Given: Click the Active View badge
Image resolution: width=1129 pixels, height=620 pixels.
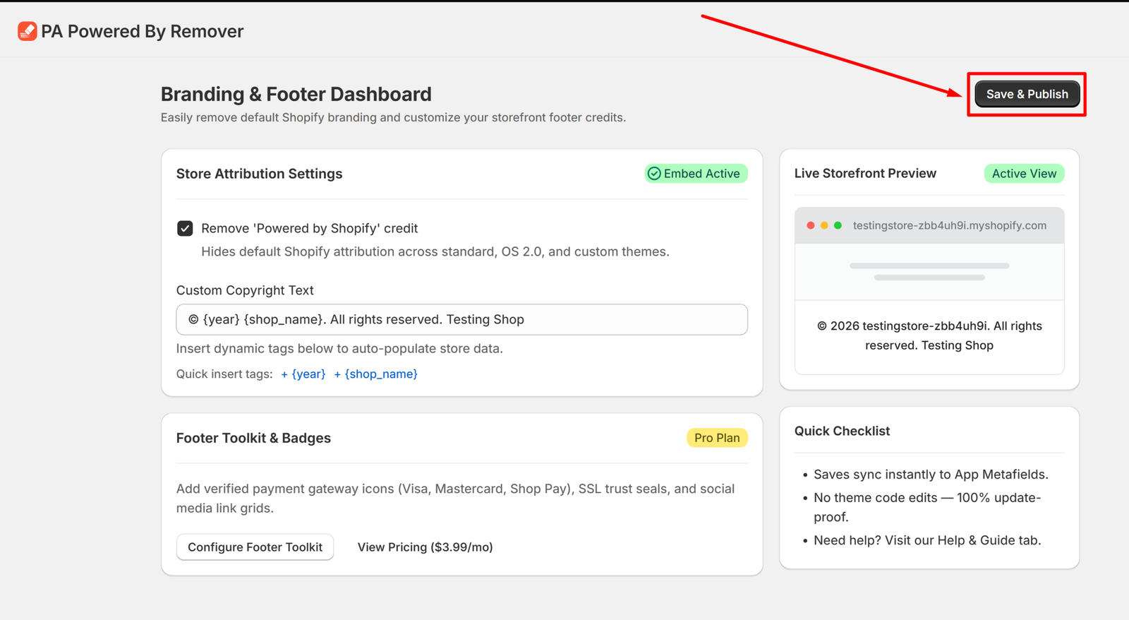Looking at the screenshot, I should coord(1024,174).
